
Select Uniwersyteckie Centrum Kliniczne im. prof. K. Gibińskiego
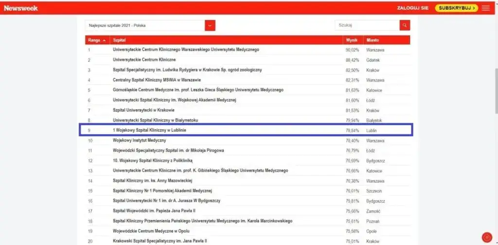200,171
